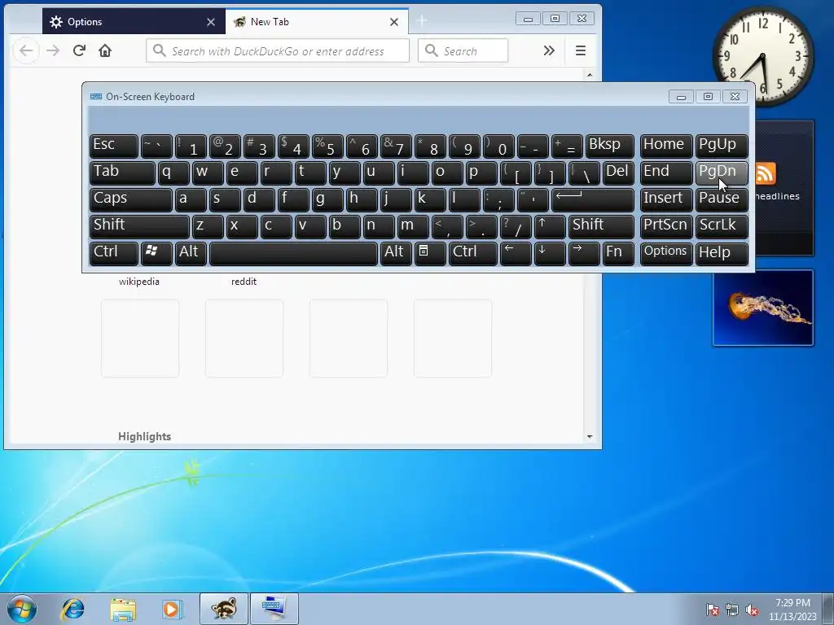
Task: Go to browser home page
Action: pos(105,50)
